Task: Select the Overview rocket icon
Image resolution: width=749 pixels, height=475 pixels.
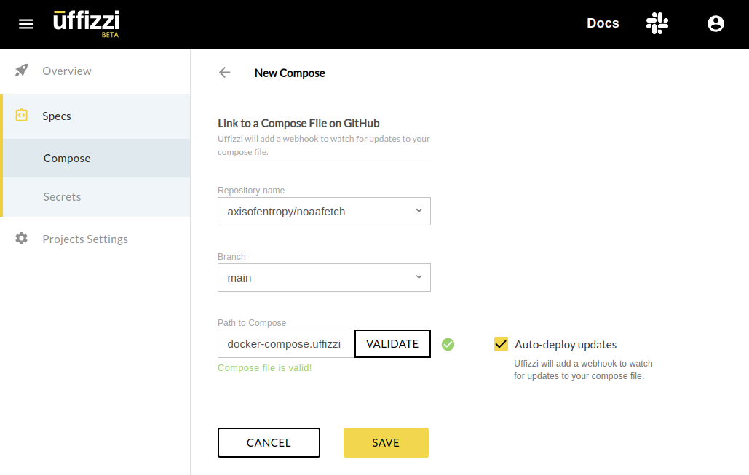Action: pos(21,71)
